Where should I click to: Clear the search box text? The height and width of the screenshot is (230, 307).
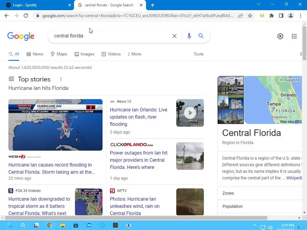click(174, 36)
